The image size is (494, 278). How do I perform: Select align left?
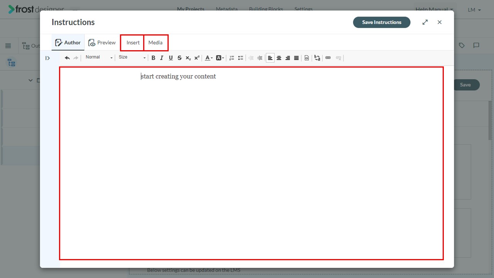pyautogui.click(x=270, y=58)
